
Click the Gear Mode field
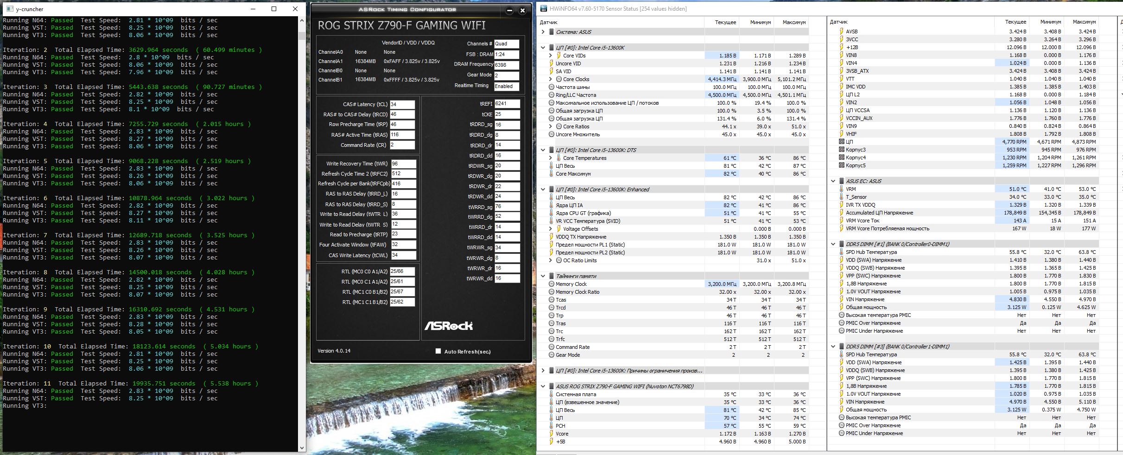[507, 76]
